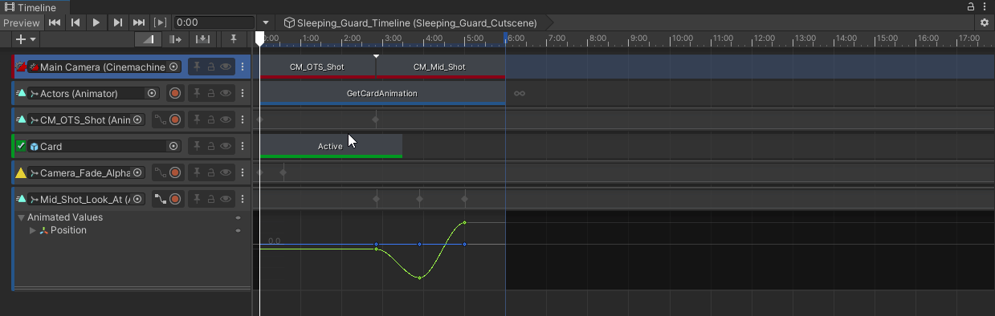The width and height of the screenshot is (995, 316).
Task: Select the Mix edit mode icon
Action: pyautogui.click(x=147, y=38)
